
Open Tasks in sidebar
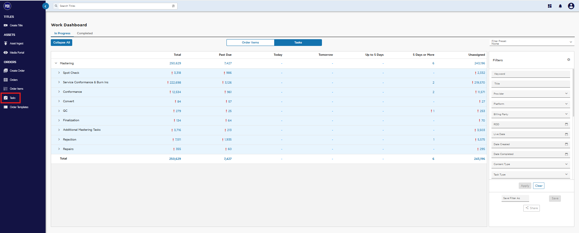pos(10,98)
